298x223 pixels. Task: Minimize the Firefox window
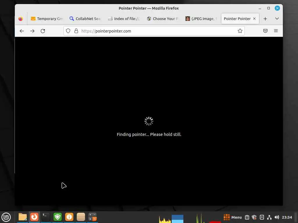(260, 8)
